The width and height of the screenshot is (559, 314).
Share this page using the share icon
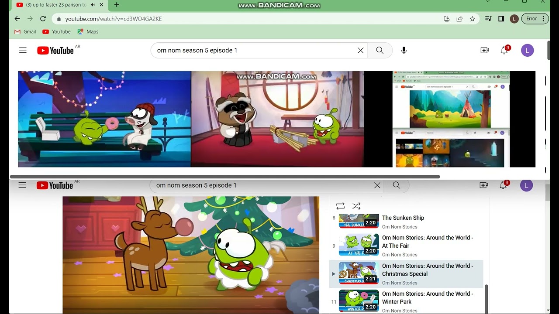459,19
